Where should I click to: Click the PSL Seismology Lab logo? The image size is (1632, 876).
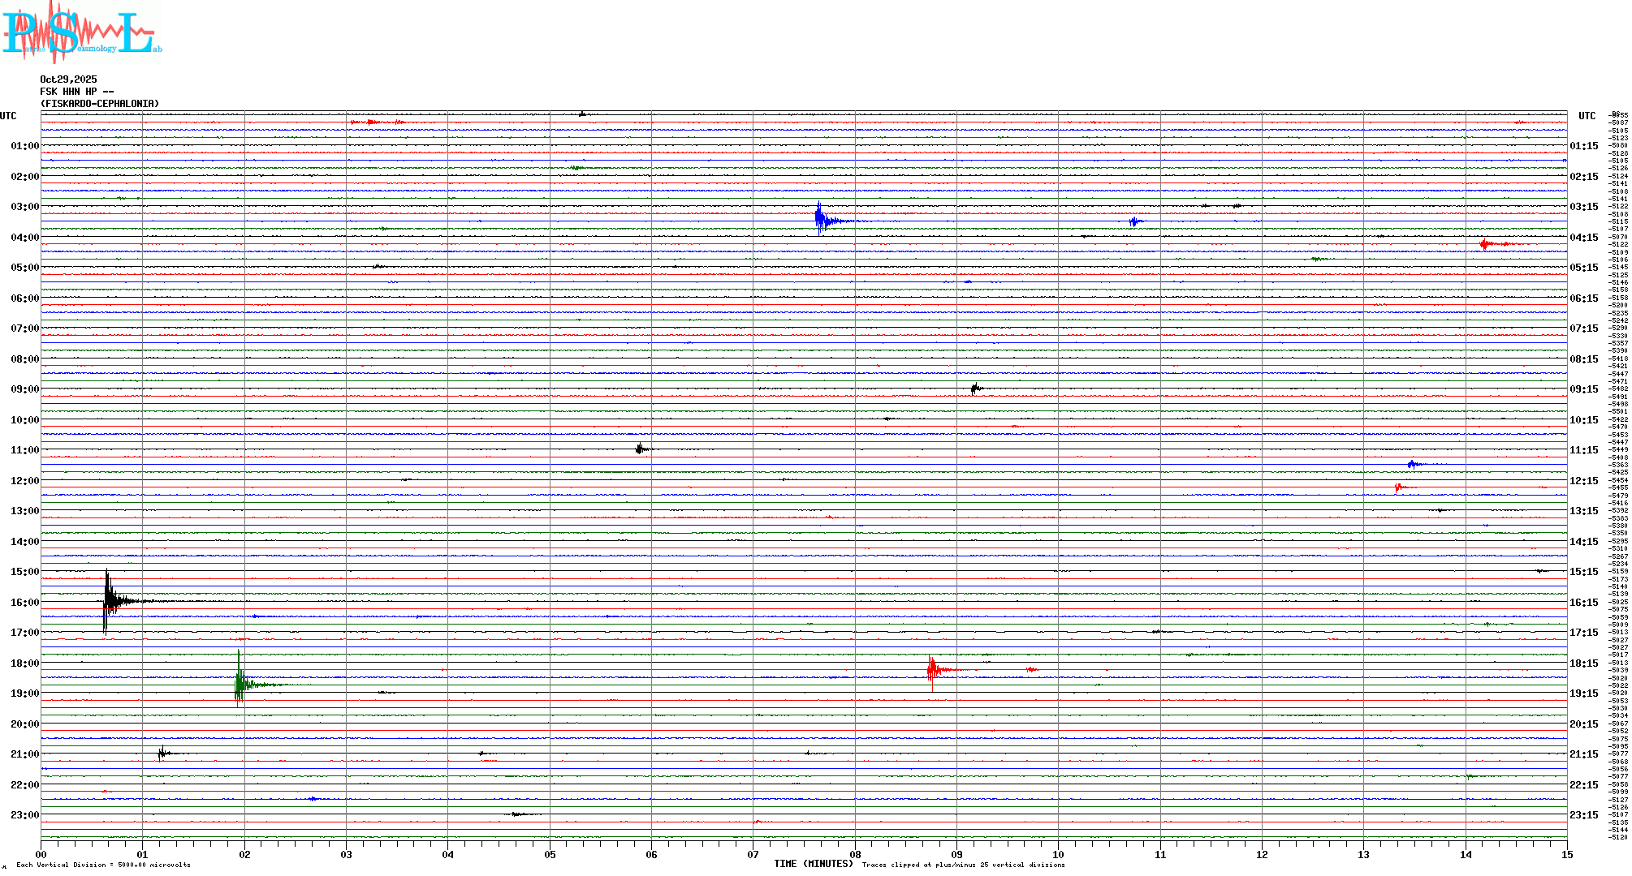pyautogui.click(x=81, y=32)
